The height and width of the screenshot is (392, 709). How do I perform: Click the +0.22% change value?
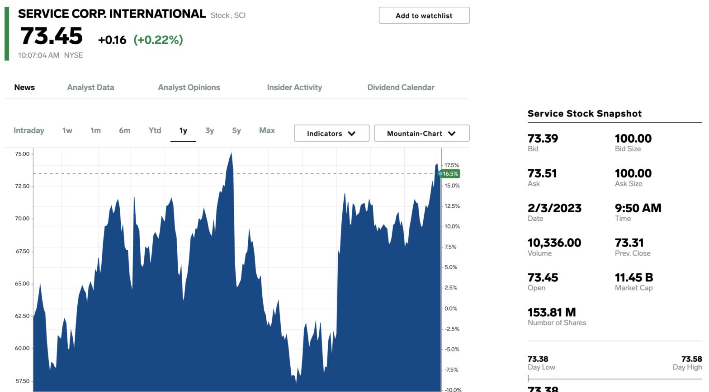coord(158,40)
